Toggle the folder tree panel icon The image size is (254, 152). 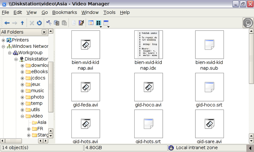click(91, 23)
